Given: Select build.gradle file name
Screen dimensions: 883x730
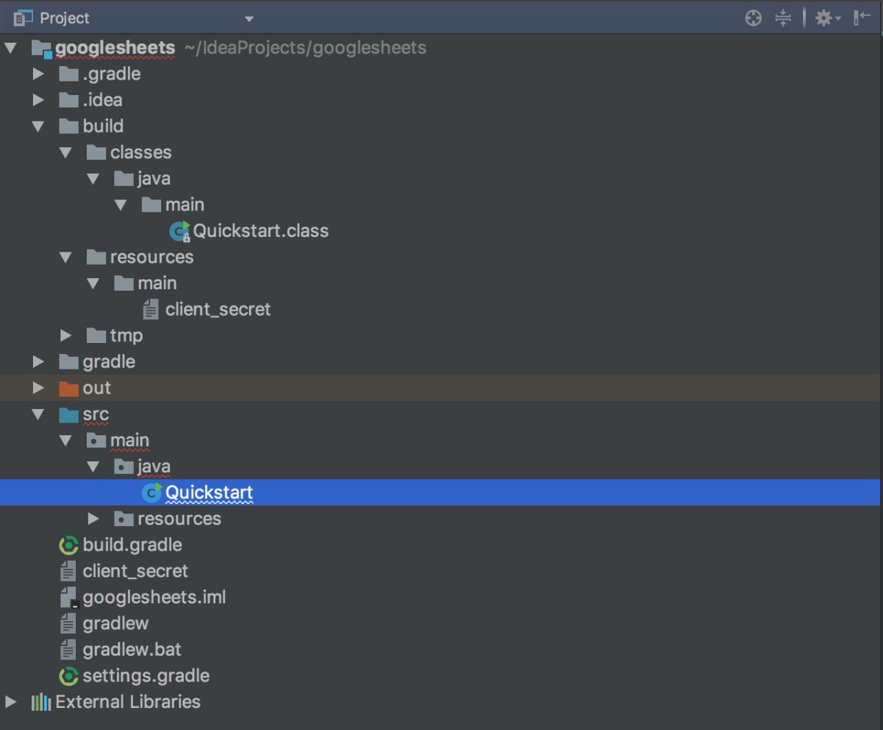Looking at the screenshot, I should point(132,545).
